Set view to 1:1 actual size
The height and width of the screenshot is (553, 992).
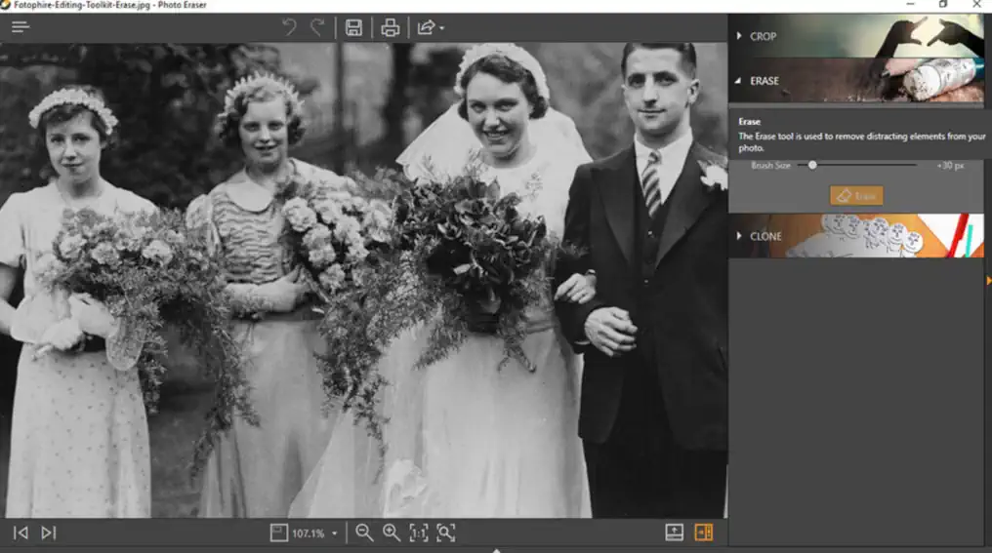(418, 533)
